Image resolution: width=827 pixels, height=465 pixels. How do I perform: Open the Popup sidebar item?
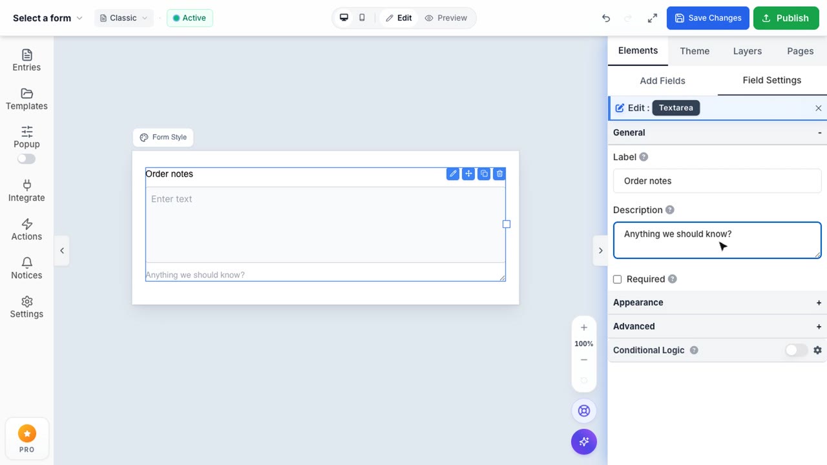tap(26, 137)
